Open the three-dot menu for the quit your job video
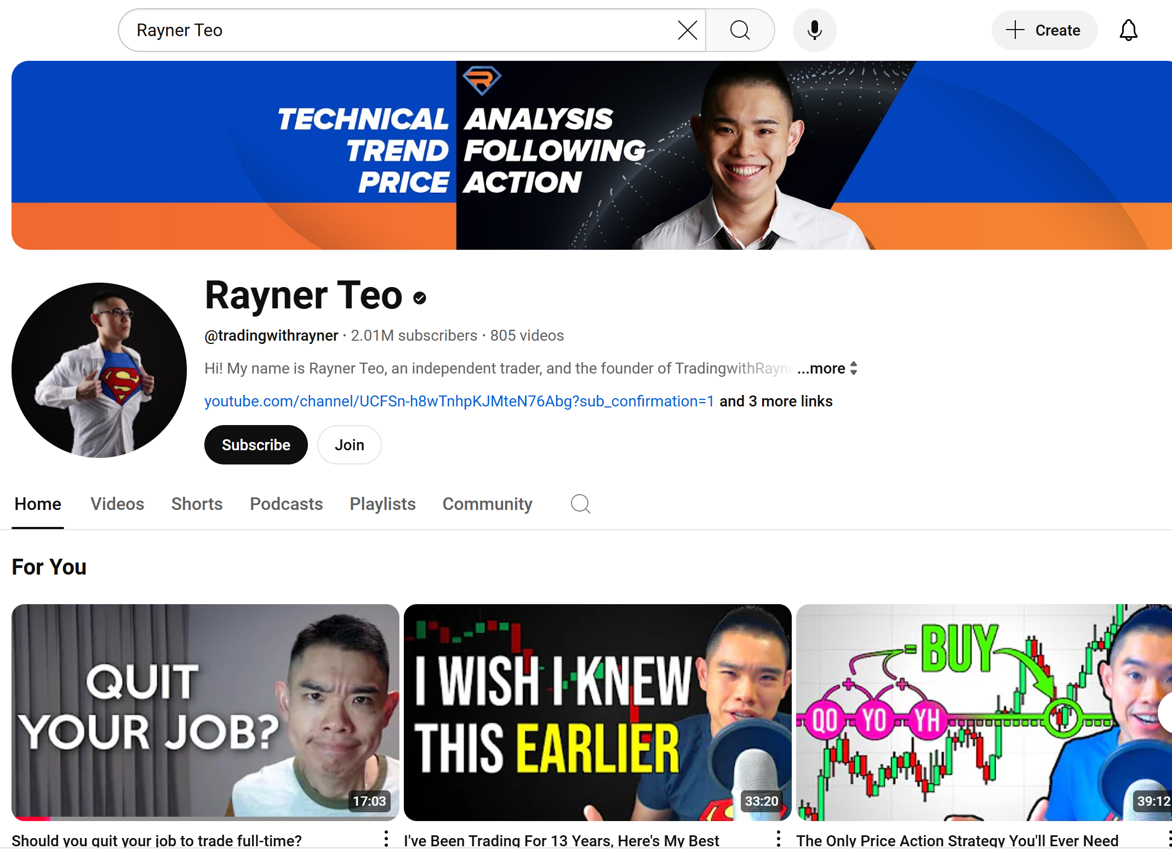The height and width of the screenshot is (849, 1172). click(386, 839)
